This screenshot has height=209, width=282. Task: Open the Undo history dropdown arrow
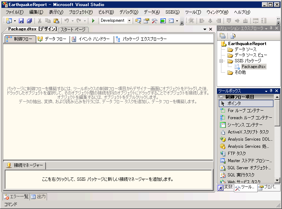coord(72,21)
